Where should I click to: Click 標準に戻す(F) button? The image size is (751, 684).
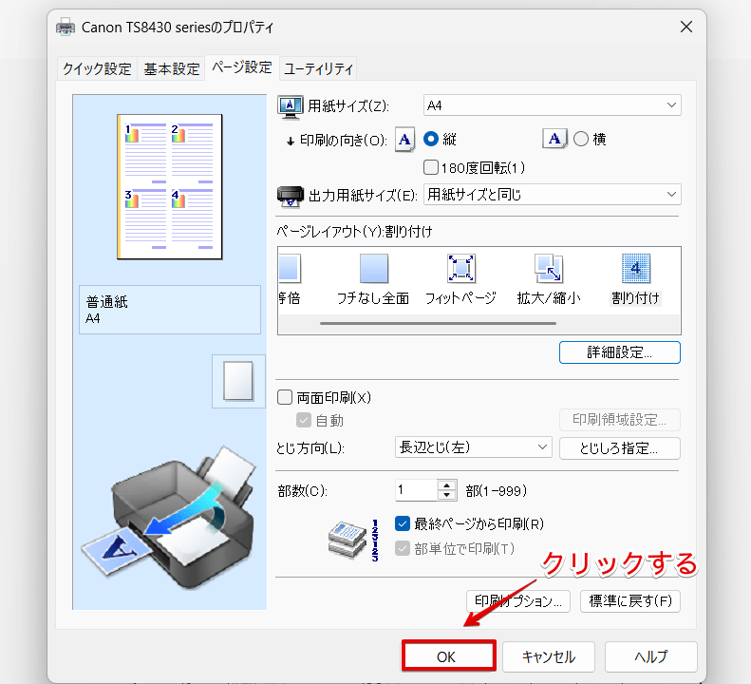click(x=630, y=601)
